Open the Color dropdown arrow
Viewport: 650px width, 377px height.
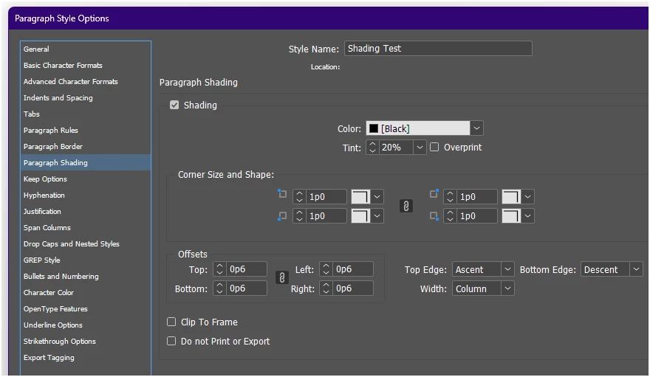tap(476, 128)
